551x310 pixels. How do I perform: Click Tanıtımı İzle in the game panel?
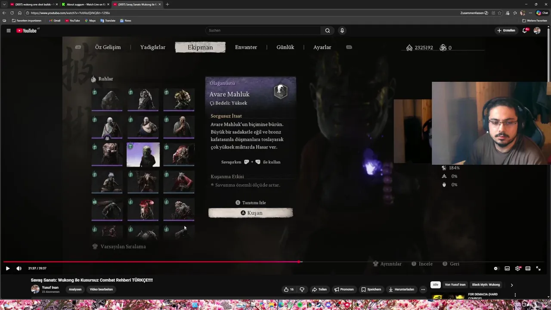pos(251,203)
